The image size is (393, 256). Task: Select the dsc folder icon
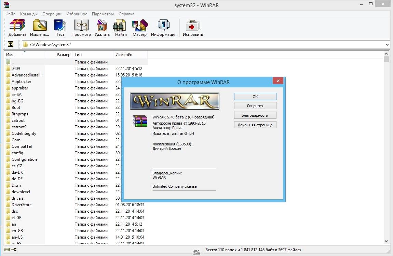8,211
